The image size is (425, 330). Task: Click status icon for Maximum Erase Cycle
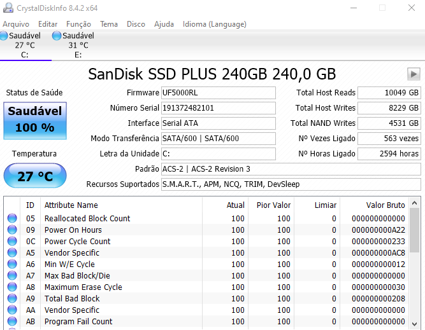coord(12,287)
